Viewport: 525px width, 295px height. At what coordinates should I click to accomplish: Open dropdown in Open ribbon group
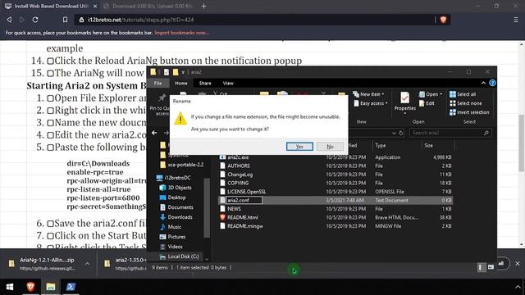click(x=431, y=94)
